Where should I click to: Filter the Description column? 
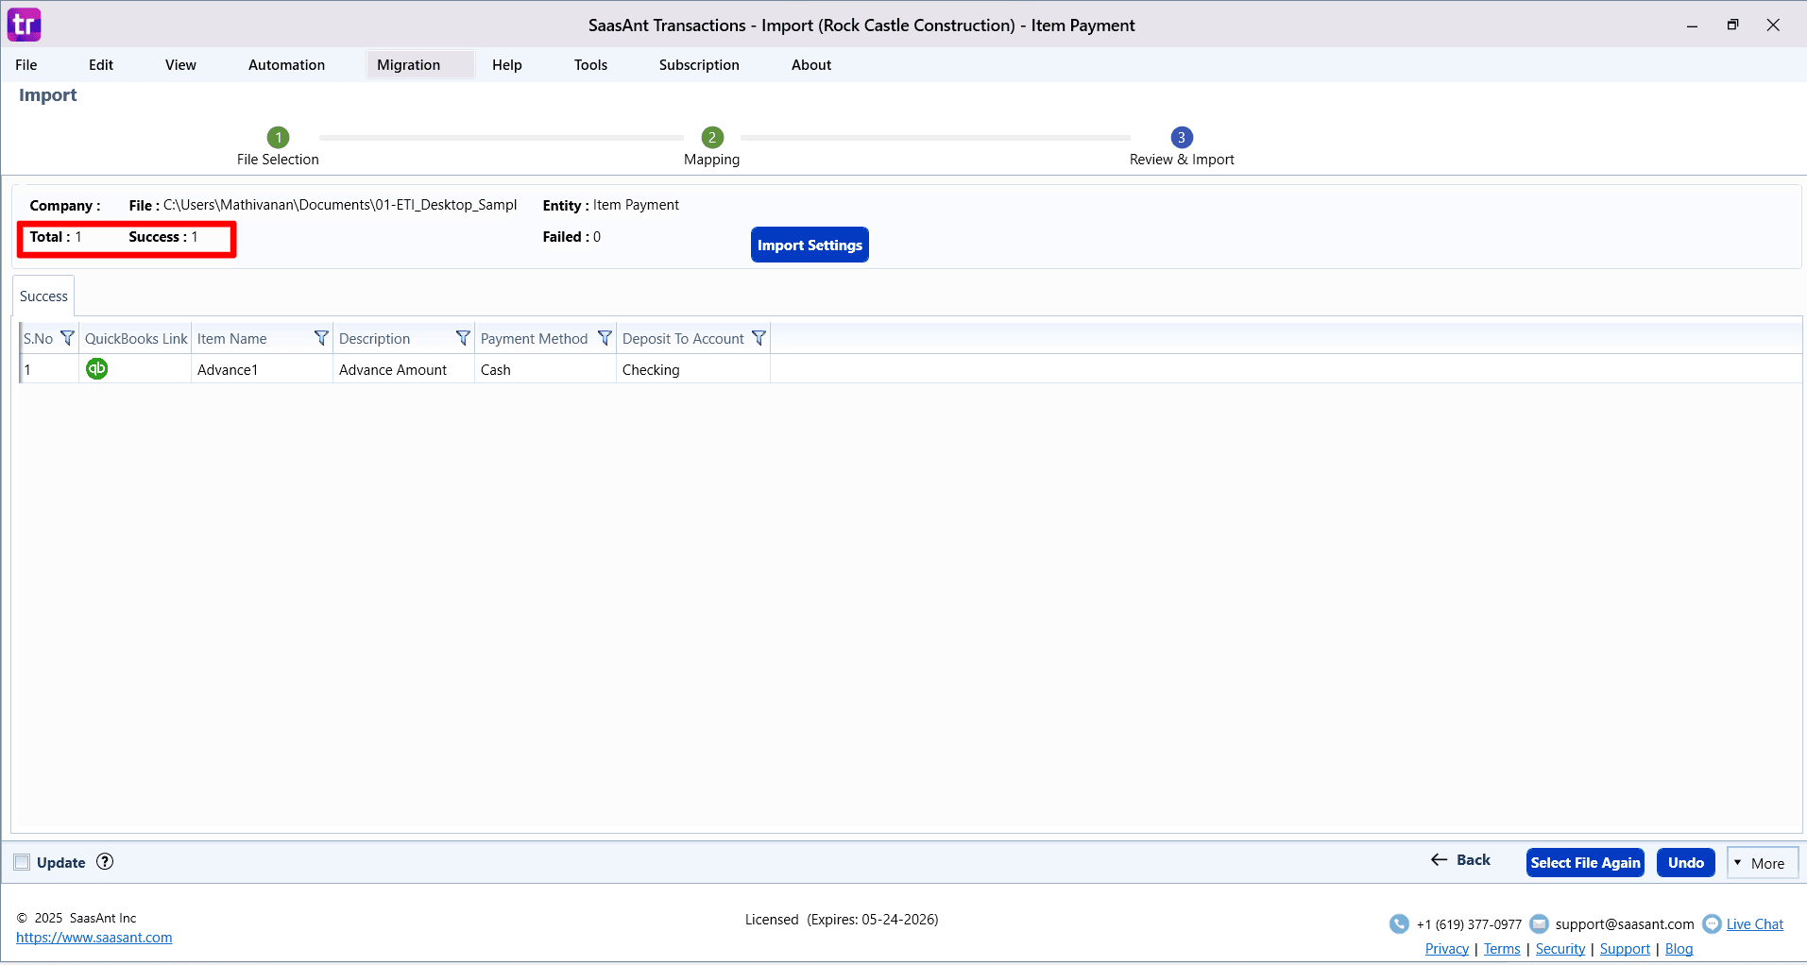[462, 337]
